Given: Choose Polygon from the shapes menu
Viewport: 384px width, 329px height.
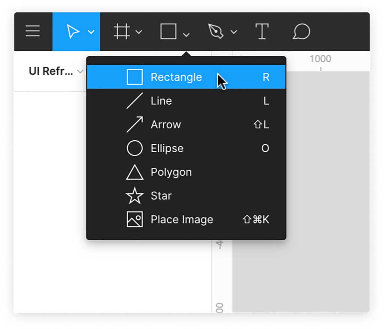Looking at the screenshot, I should point(186,172).
